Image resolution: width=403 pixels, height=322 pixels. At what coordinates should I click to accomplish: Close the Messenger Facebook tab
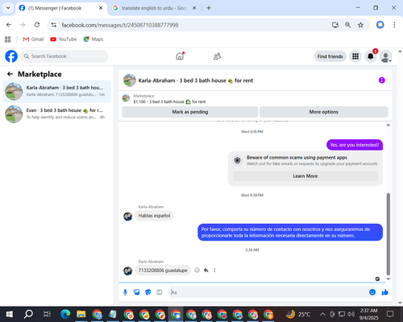101,8
